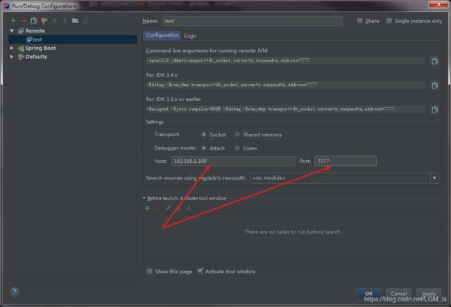
Task: Copy the JDK 1.3.x or earlier arguments
Action: pyautogui.click(x=434, y=109)
